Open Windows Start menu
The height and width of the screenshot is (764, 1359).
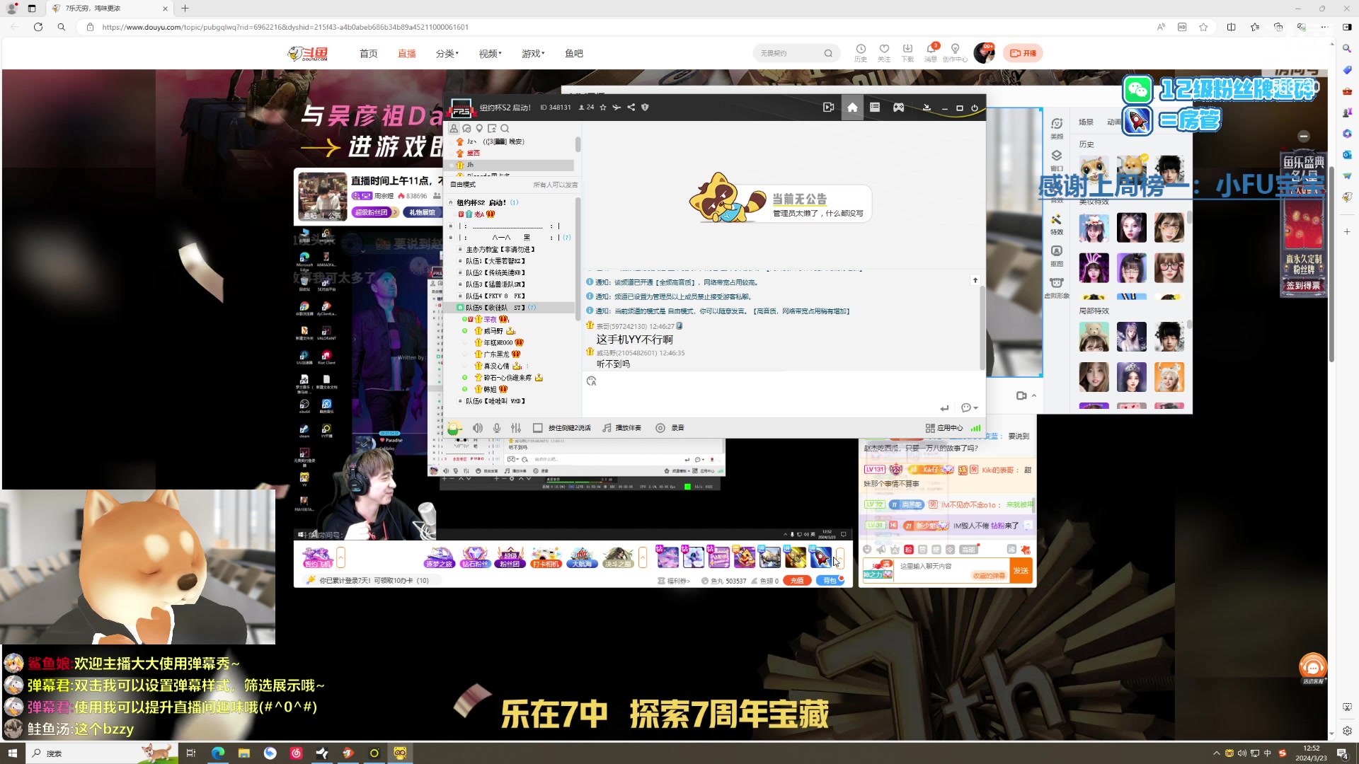click(x=12, y=753)
